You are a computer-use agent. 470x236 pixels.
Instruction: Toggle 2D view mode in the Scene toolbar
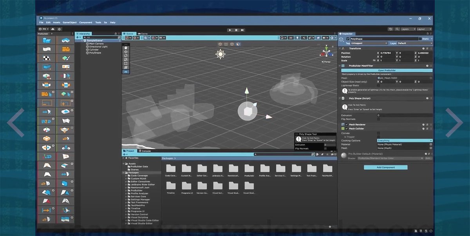[291, 38]
